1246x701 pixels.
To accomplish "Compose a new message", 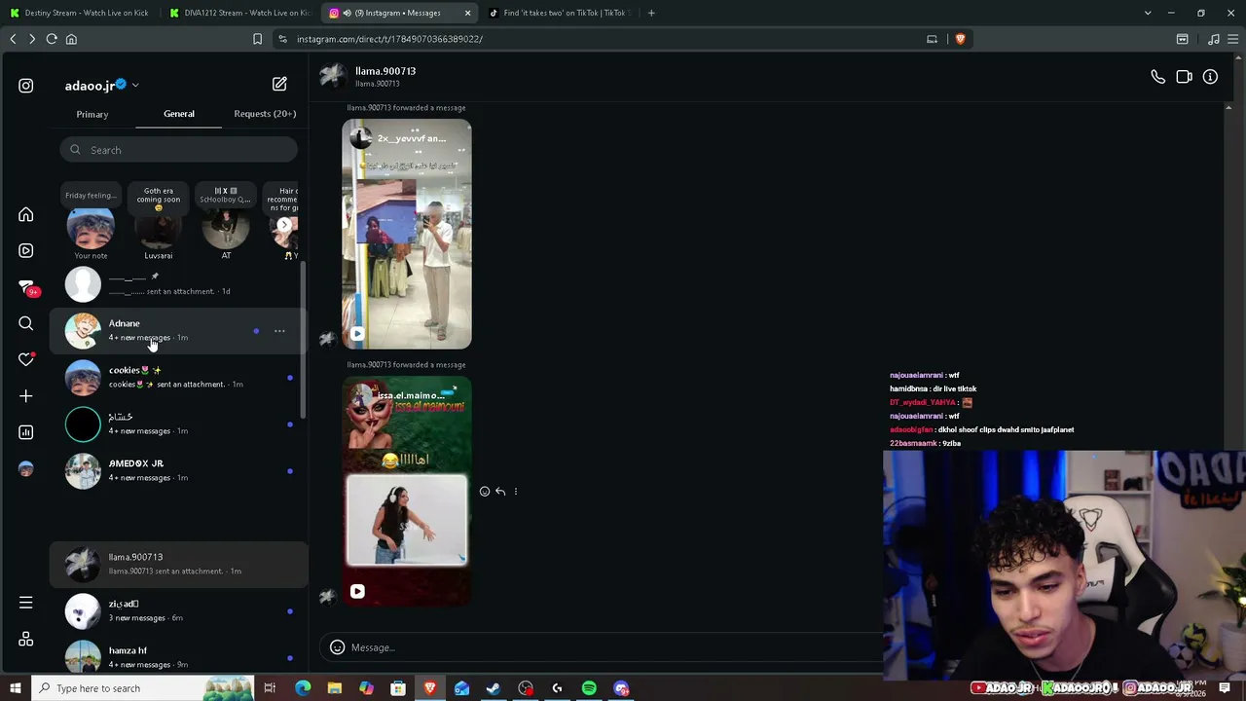I will point(279,84).
